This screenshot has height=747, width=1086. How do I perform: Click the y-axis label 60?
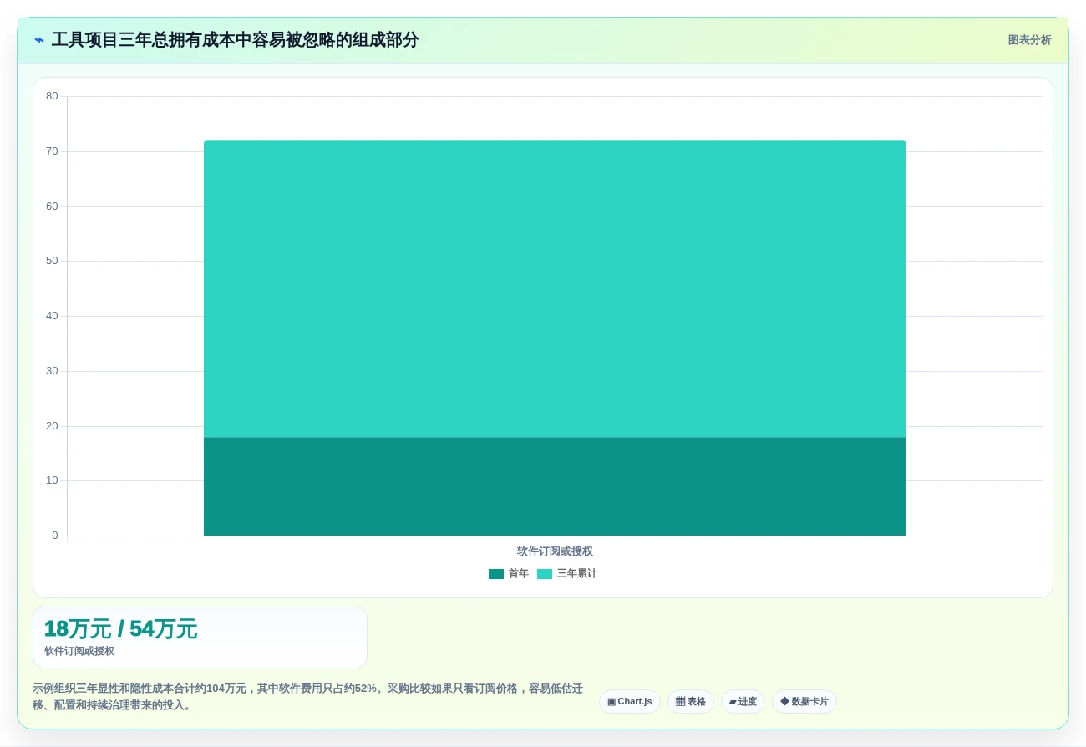(52, 206)
